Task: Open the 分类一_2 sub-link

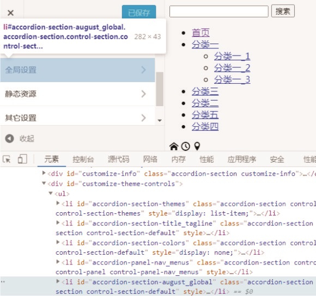Action: pyautogui.click(x=232, y=68)
